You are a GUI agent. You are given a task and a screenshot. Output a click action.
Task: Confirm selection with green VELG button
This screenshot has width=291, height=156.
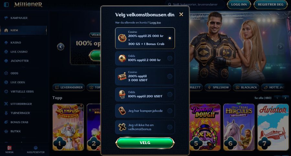[145, 143]
